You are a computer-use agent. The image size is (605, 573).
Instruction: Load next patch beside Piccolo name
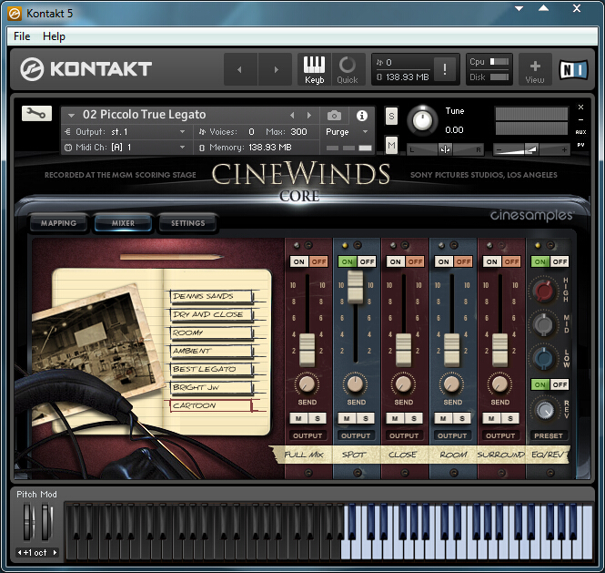pyautogui.click(x=309, y=115)
